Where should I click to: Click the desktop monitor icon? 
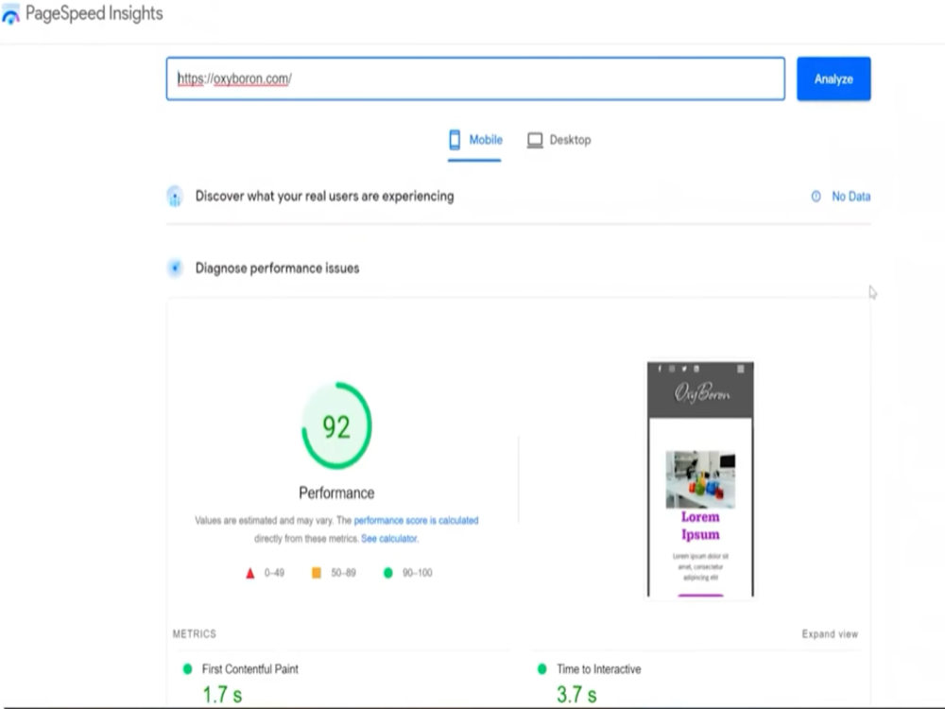pos(535,141)
